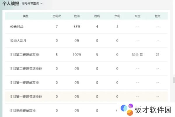Click the 胜率 column header

coord(77,16)
